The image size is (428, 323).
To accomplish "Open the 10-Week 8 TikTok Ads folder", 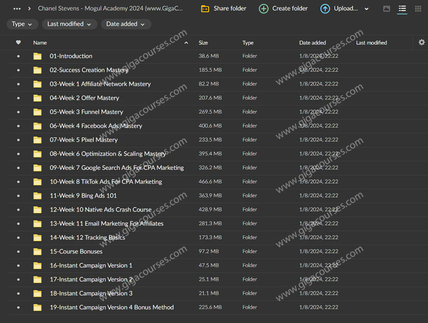I will point(106,182).
